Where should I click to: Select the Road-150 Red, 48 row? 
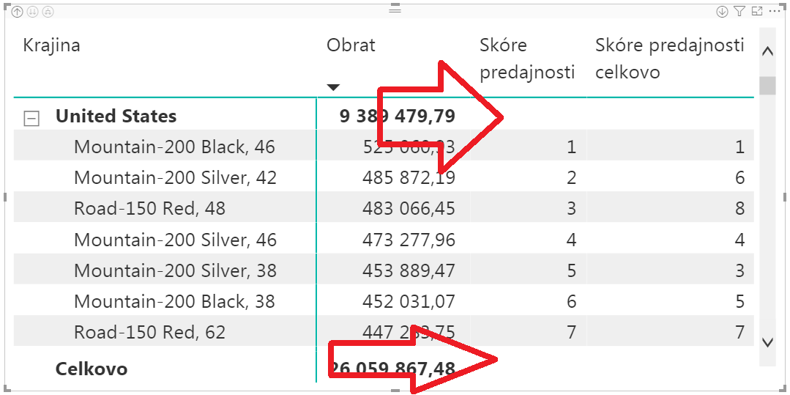click(149, 209)
